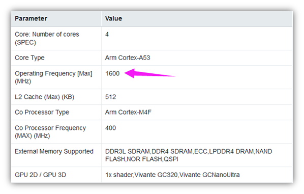Select the Co Processor Type label

[x=42, y=112]
